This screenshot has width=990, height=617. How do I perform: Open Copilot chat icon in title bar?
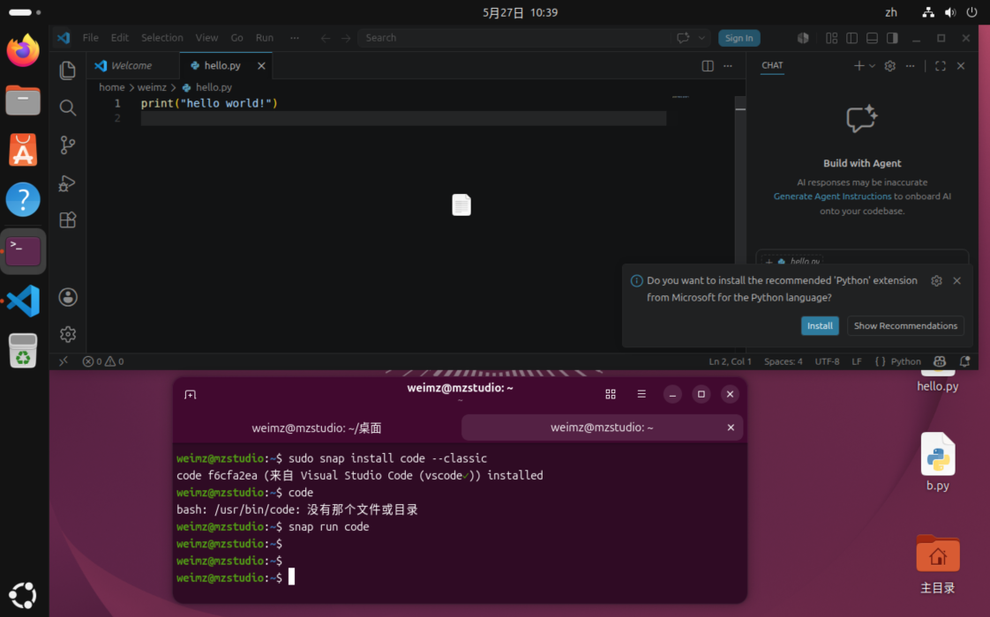[x=683, y=38]
